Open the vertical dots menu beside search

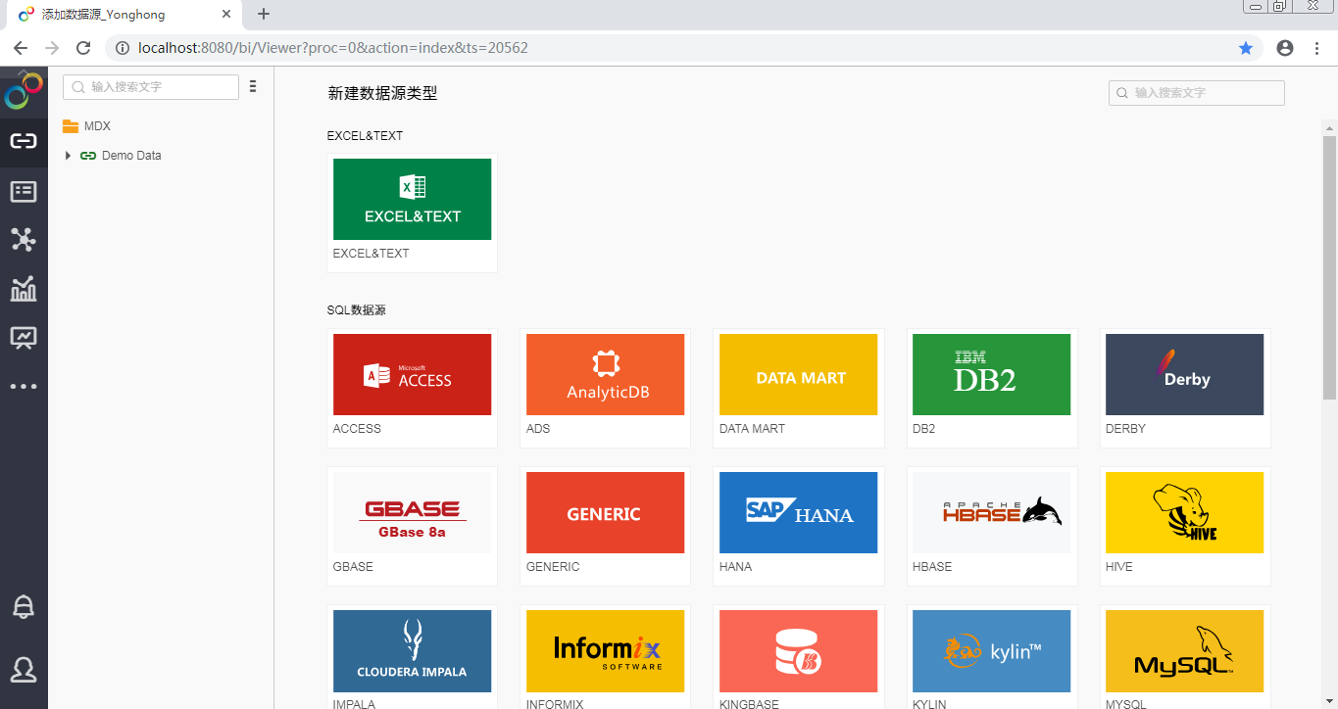[x=253, y=87]
